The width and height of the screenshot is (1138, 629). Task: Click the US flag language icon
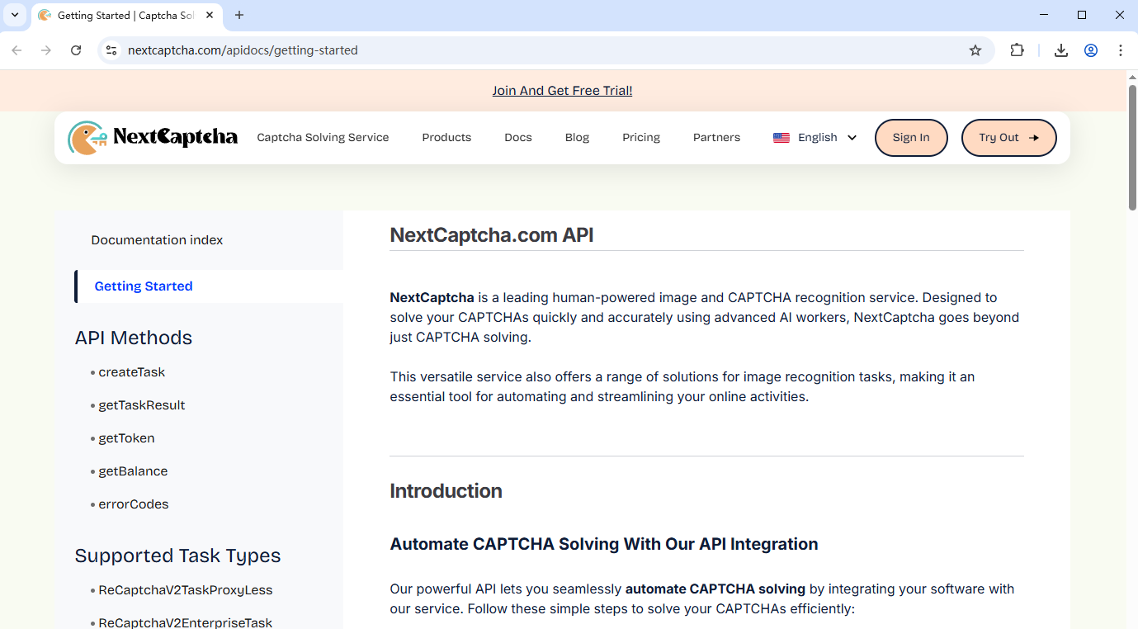point(781,138)
